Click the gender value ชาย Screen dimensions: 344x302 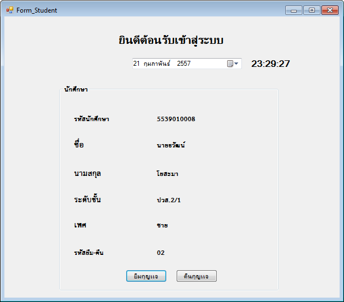pos(162,225)
